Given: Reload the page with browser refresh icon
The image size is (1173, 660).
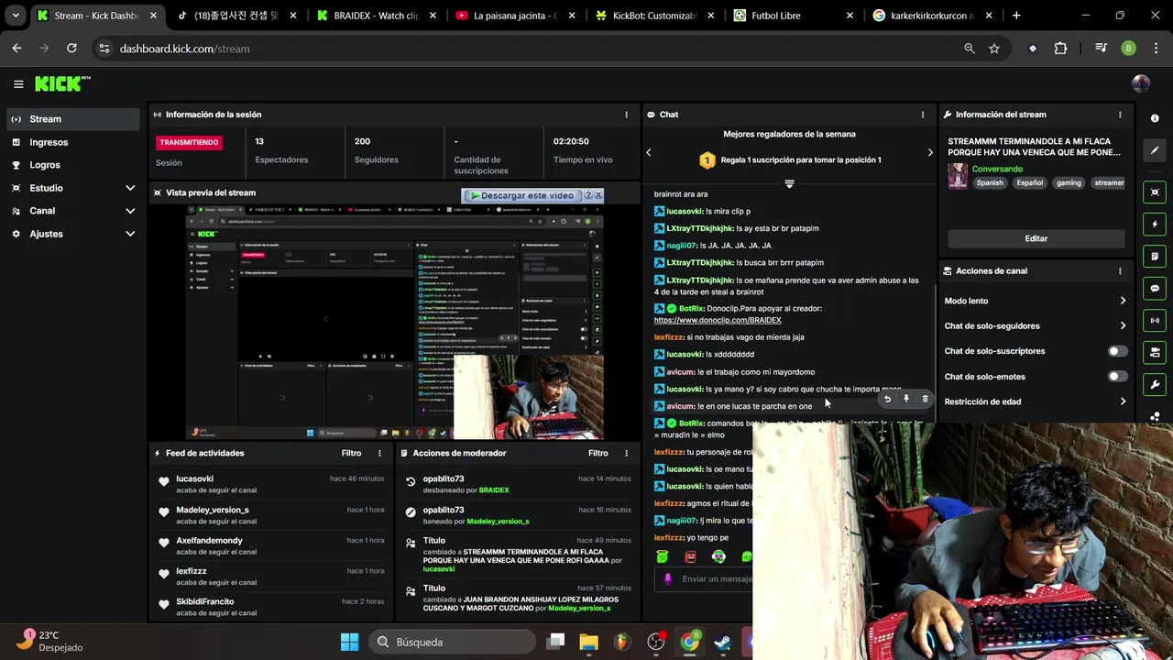Looking at the screenshot, I should click(71, 49).
